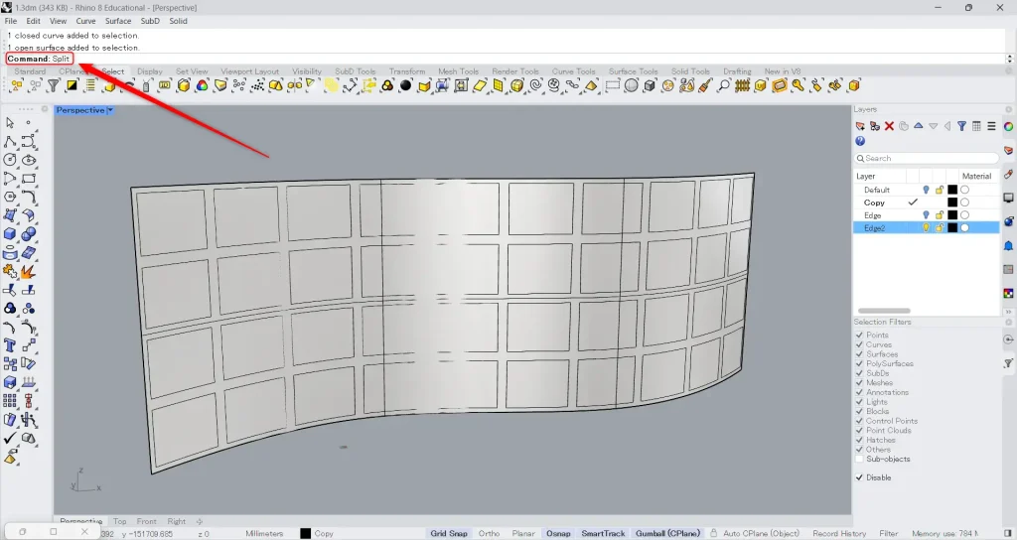The image size is (1017, 540).
Task: Open the Curve menu
Action: tap(85, 21)
